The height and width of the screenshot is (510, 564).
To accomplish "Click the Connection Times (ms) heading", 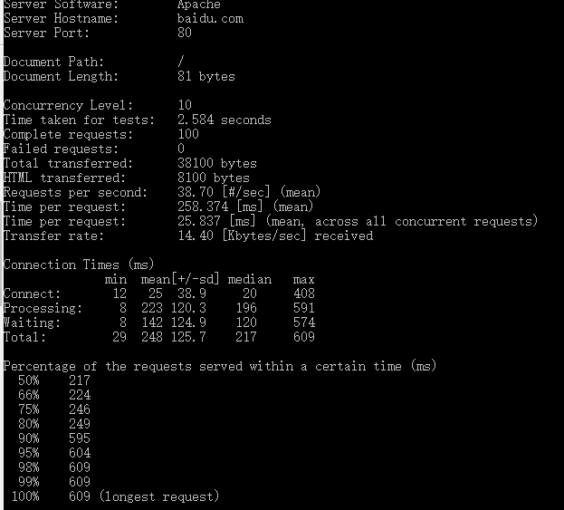I will [x=79, y=265].
